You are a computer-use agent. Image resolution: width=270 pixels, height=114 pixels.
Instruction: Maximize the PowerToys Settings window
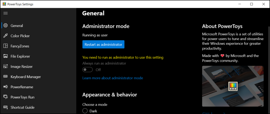[x=252, y=4]
